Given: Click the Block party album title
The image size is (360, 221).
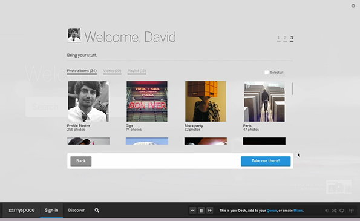Looking at the screenshot, I should pyautogui.click(x=194, y=126).
